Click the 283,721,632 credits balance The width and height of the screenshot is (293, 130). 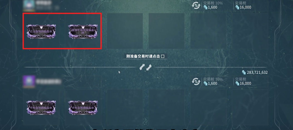[x=257, y=72]
